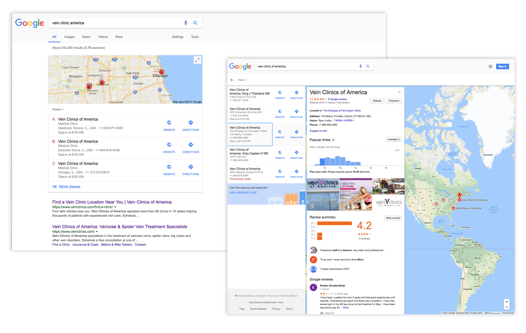Click the Sign in button
The height and width of the screenshot is (333, 526).
tap(502, 66)
